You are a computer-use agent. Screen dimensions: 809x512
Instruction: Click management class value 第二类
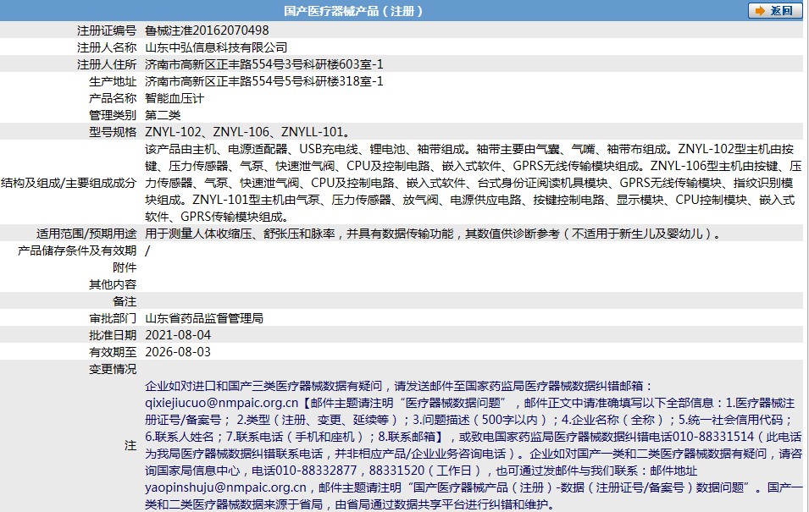163,115
